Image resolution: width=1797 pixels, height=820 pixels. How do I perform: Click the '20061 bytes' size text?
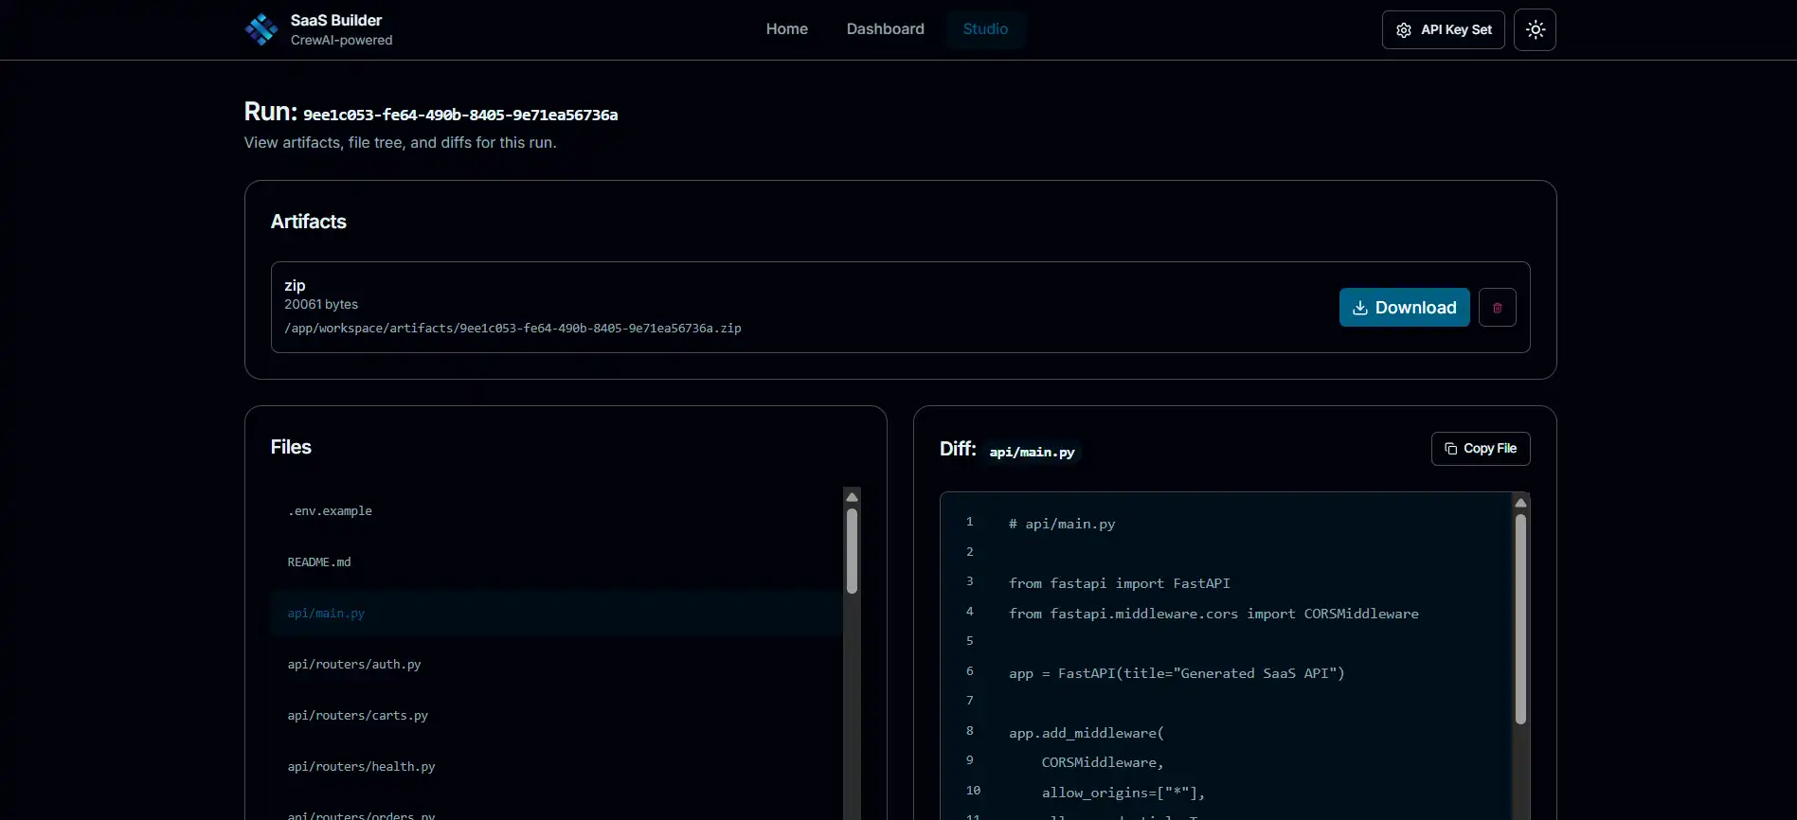321,304
